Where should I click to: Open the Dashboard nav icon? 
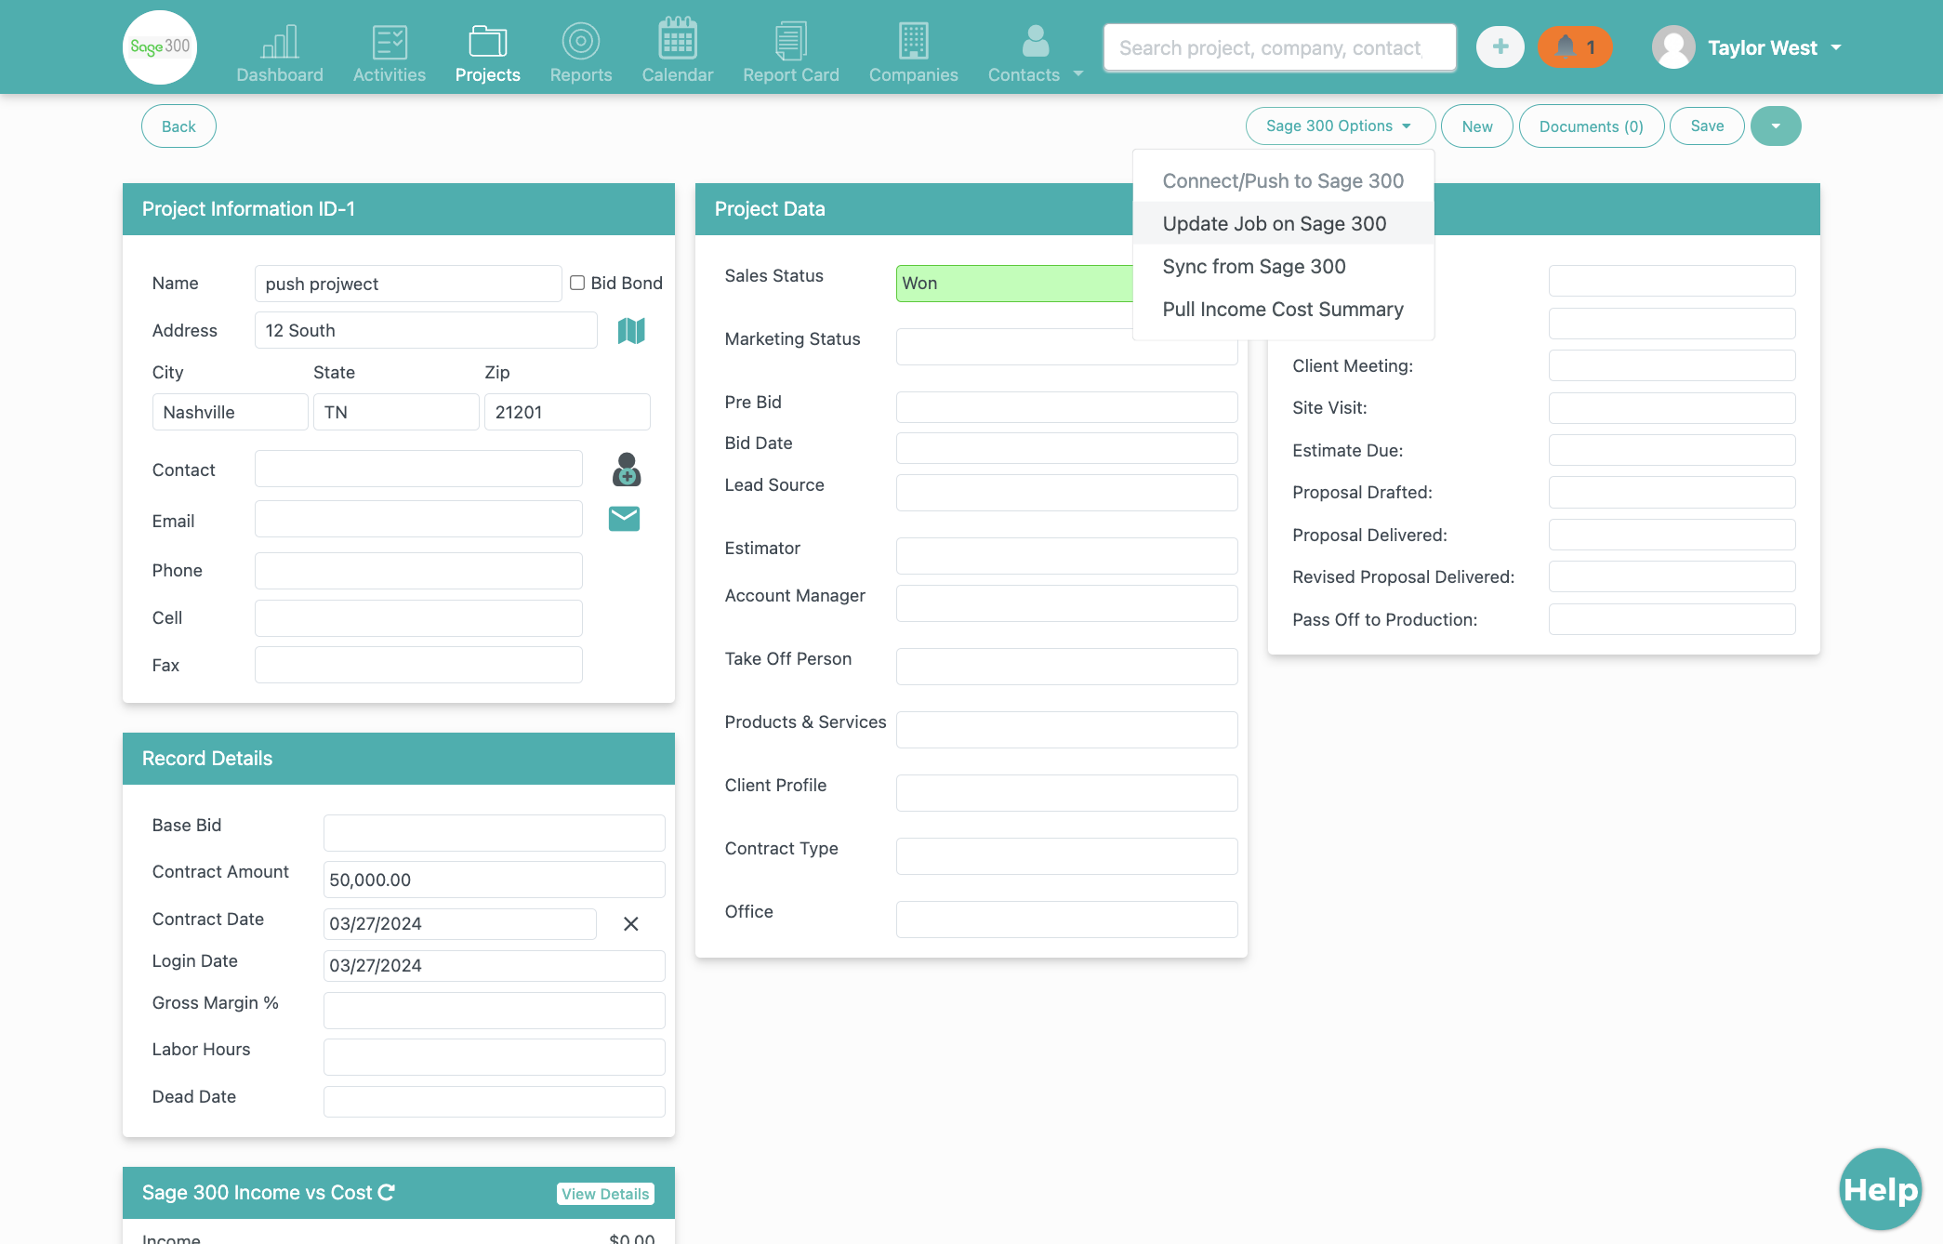(x=280, y=42)
